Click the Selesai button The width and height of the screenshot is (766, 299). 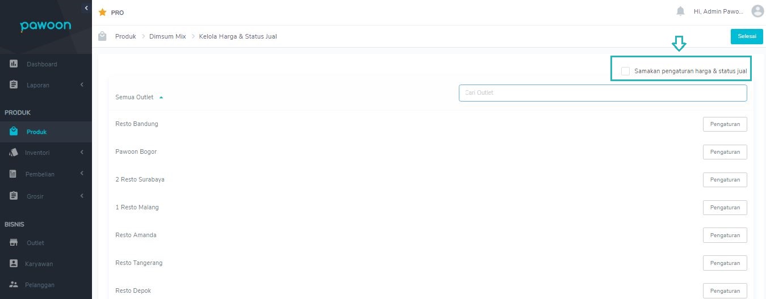pyautogui.click(x=747, y=36)
